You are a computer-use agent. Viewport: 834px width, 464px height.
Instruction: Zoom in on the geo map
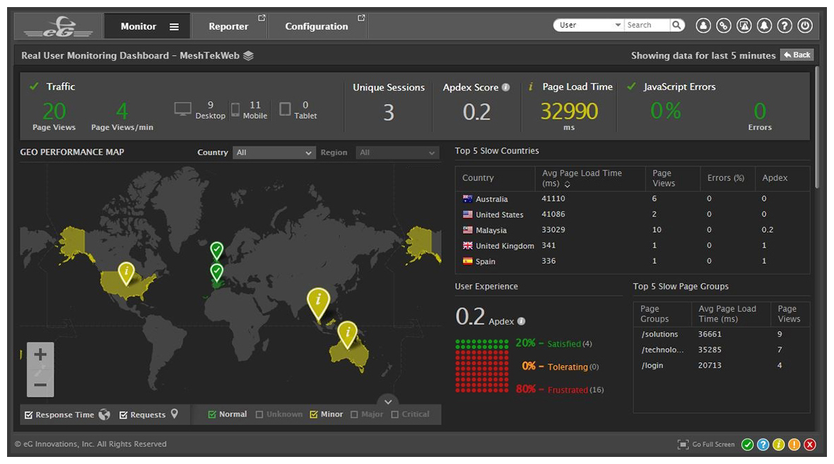[40, 354]
